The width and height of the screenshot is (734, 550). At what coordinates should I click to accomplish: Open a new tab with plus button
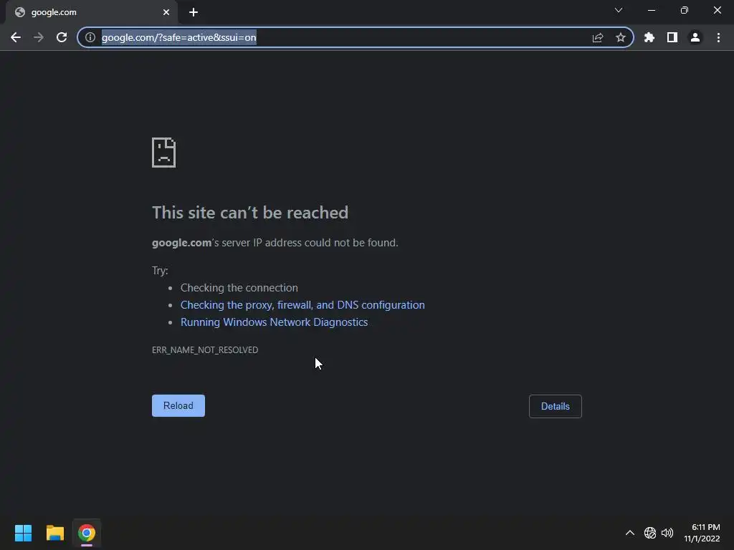[194, 12]
